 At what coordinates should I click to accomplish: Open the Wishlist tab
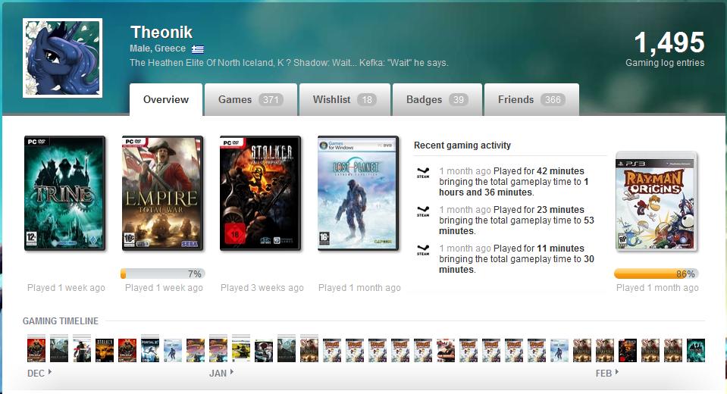(x=345, y=100)
